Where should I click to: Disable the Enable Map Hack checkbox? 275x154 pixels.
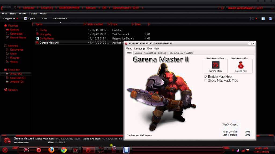206,77
